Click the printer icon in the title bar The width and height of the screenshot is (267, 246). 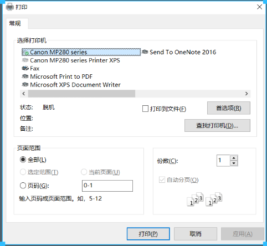pyautogui.click(x=10, y=7)
